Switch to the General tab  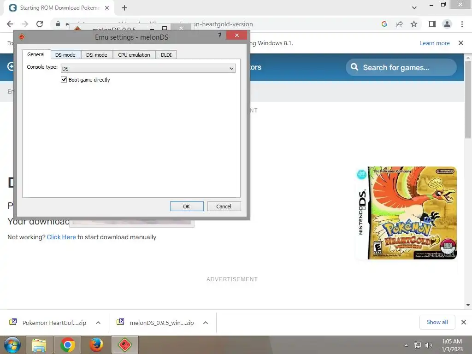pyautogui.click(x=36, y=54)
